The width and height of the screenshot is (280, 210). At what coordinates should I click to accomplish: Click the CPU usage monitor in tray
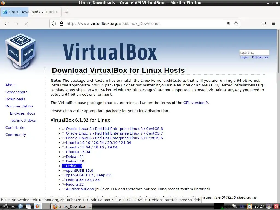tap(219, 206)
